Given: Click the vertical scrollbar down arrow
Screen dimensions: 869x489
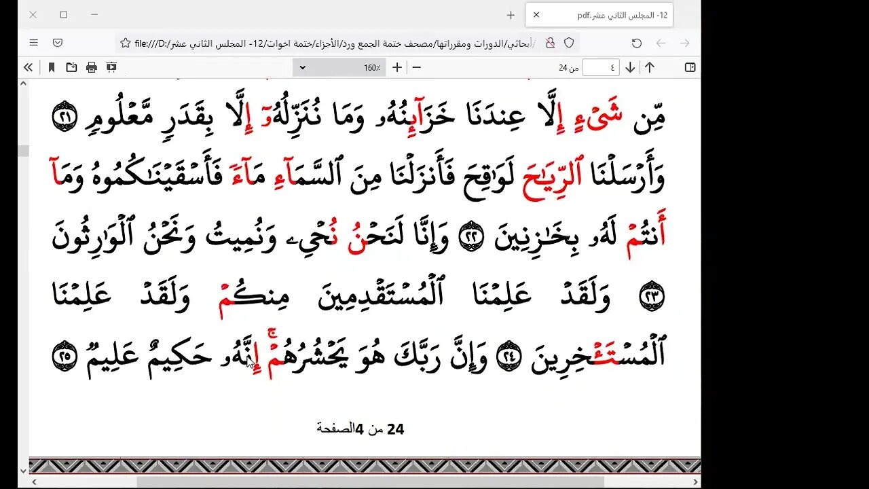Looking at the screenshot, I should point(23,470).
